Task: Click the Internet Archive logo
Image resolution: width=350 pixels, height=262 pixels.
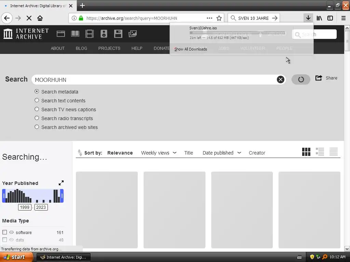Action: pyautogui.click(x=26, y=34)
